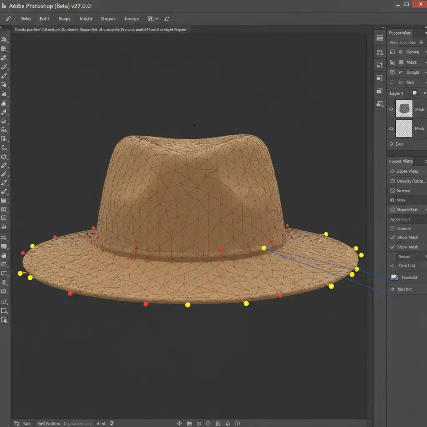Select the hat layer thumbnail
This screenshot has width=427, height=427.
pos(404,109)
